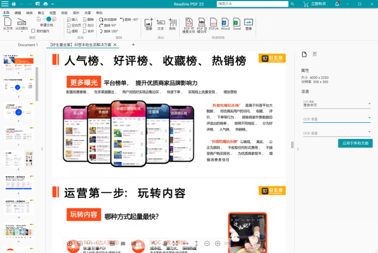The image size is (378, 253).
Task: Switch to the 转换 ribbon tab
Action: click(29, 13)
